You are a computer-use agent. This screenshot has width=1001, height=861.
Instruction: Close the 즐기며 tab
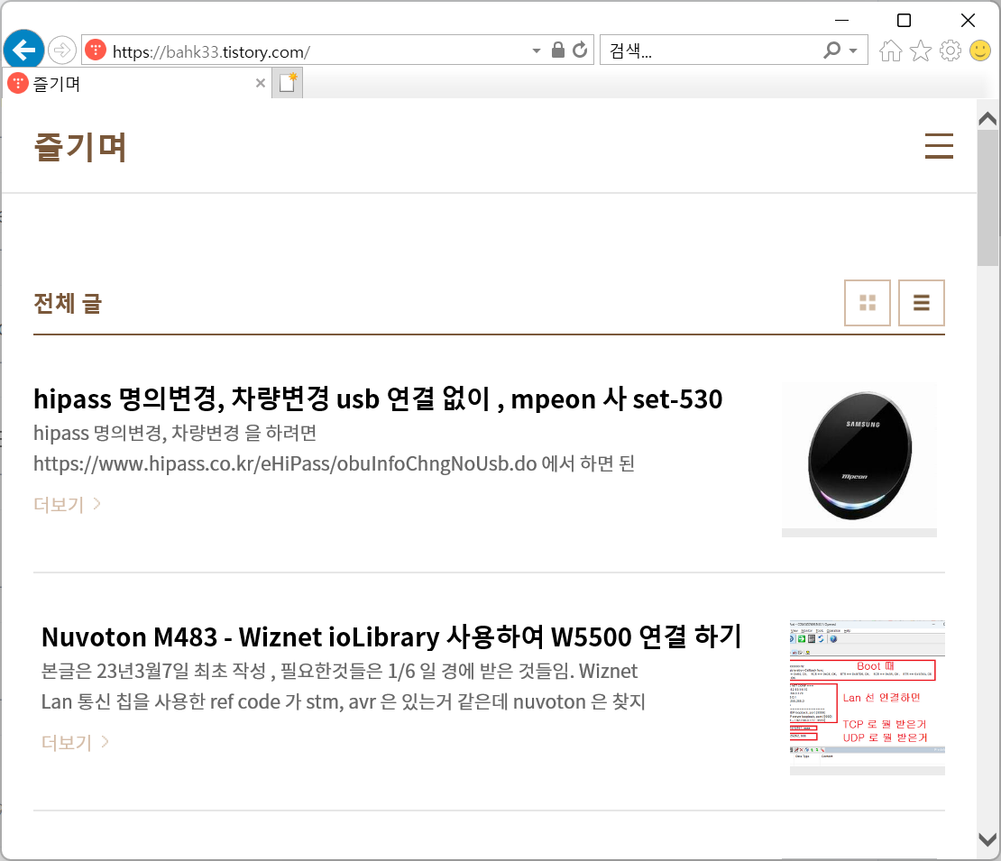[261, 83]
